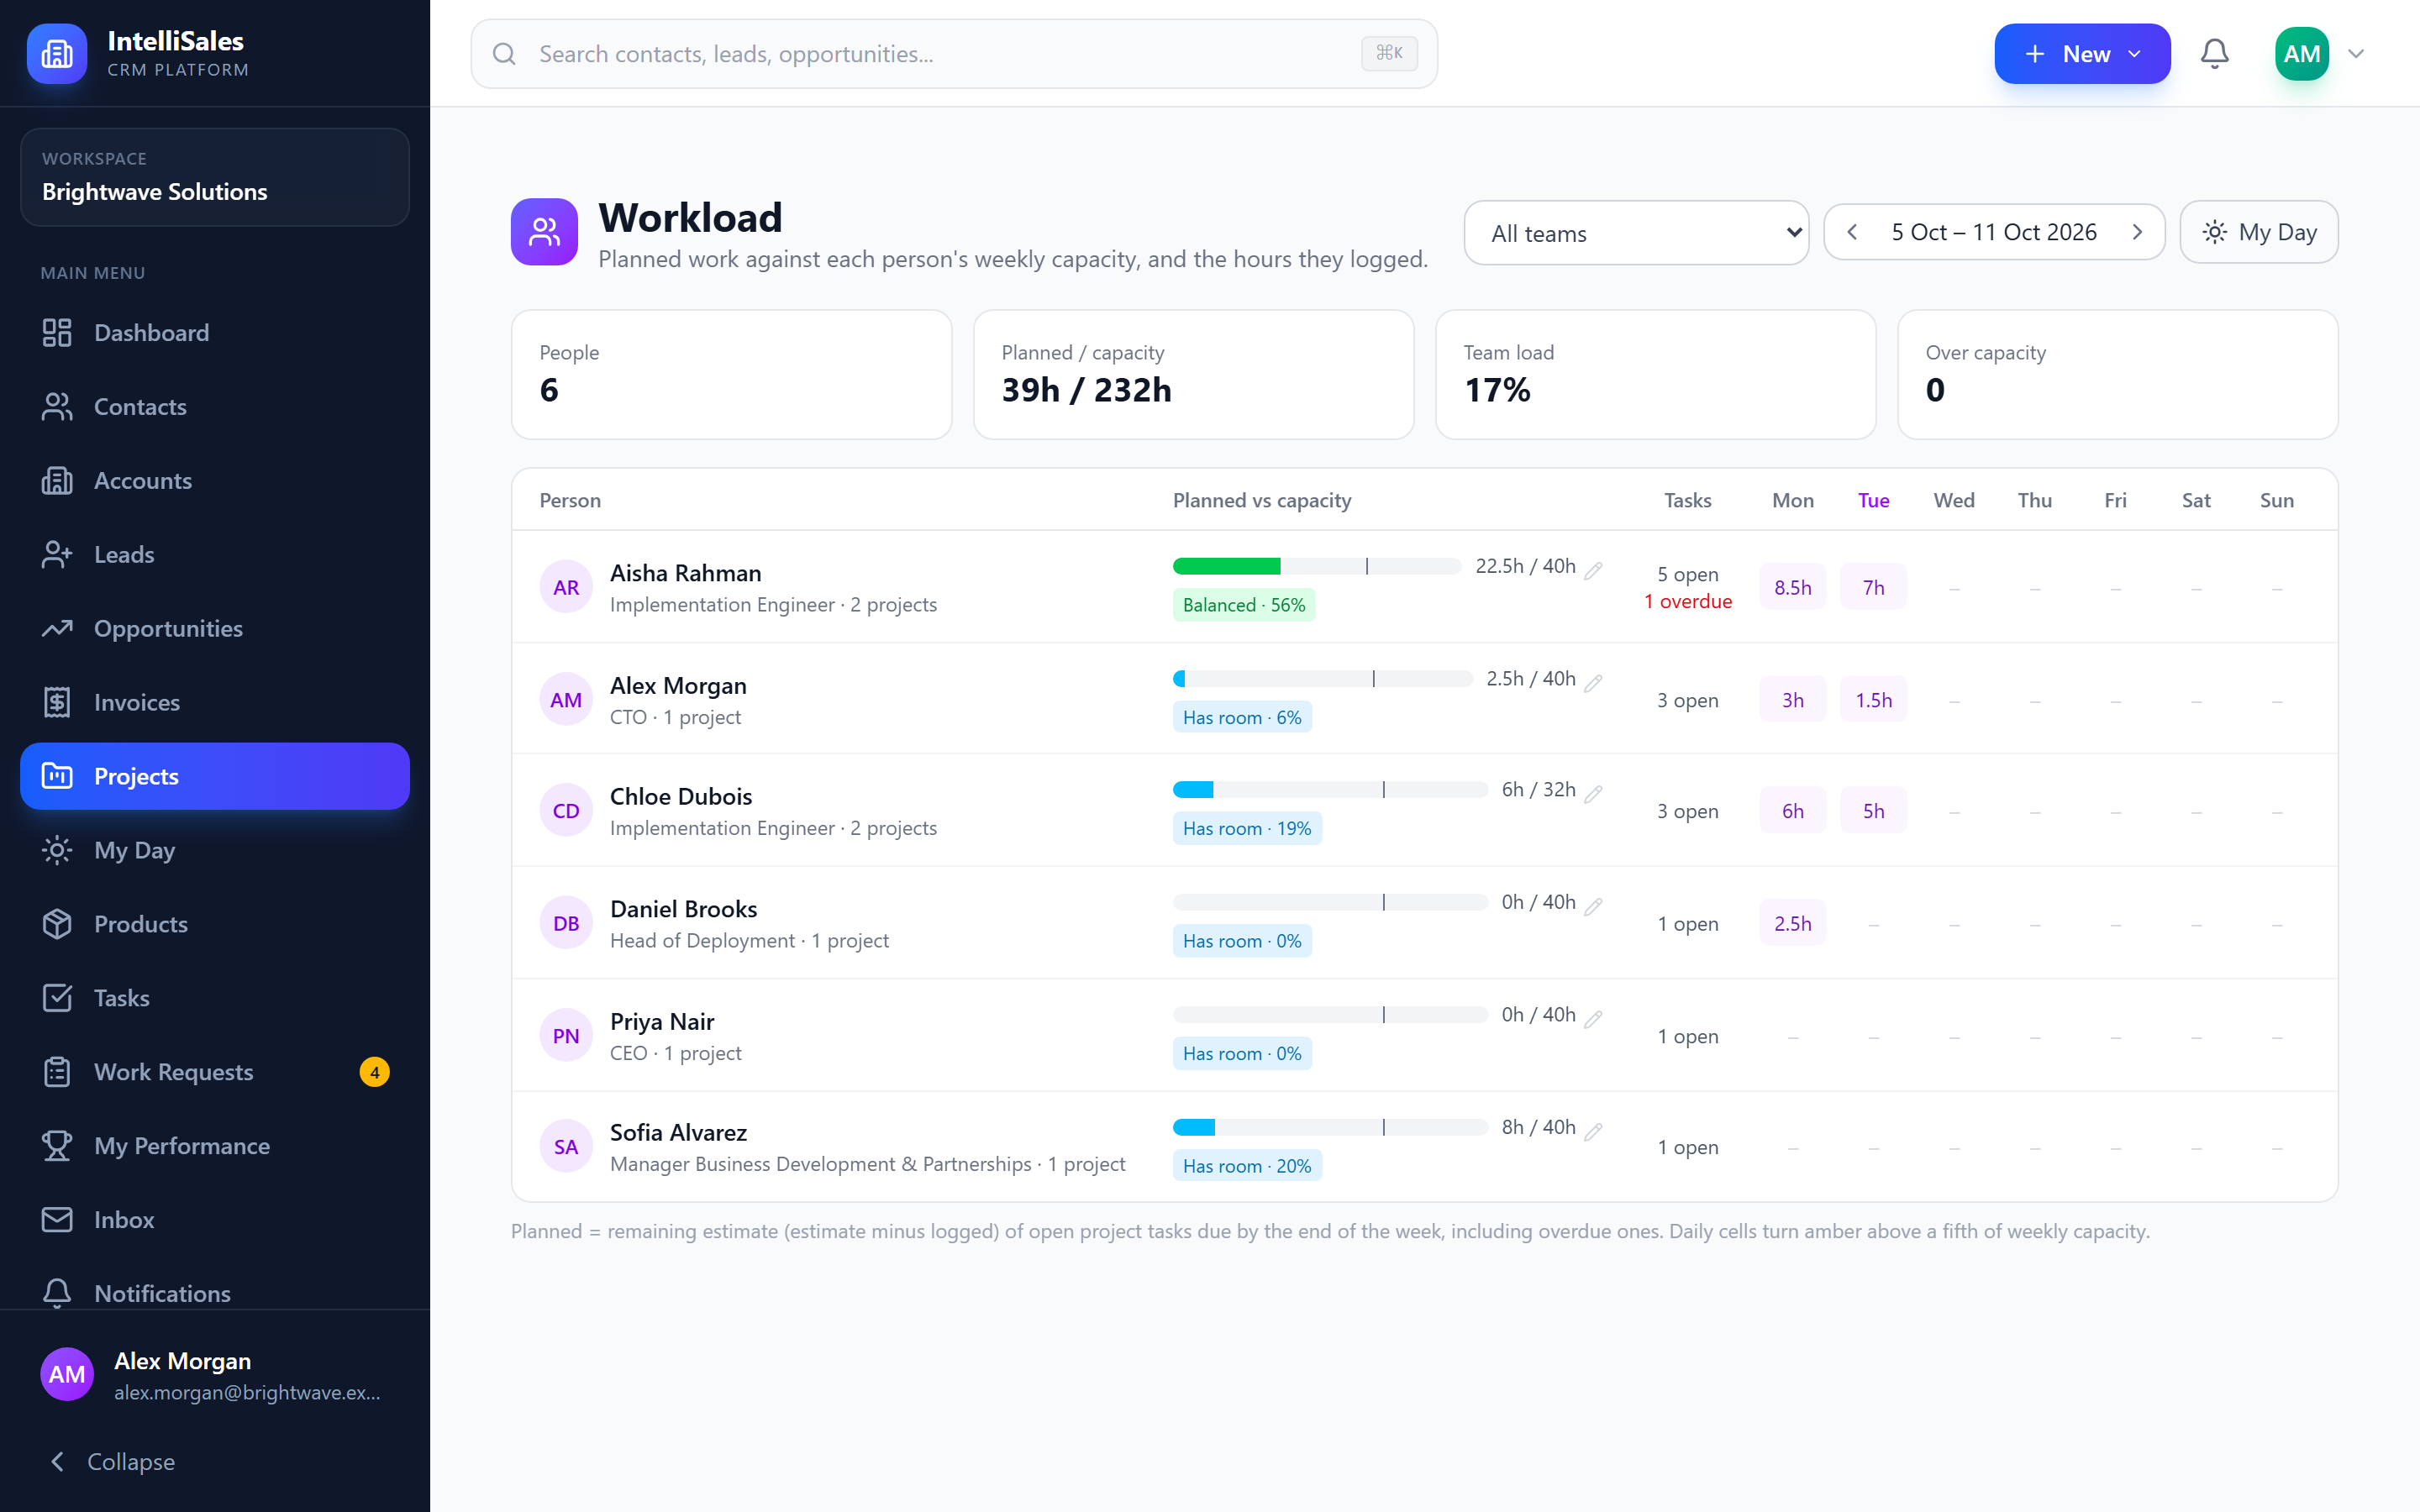Click the Workload page people icon
This screenshot has width=2420, height=1512.
tap(544, 232)
